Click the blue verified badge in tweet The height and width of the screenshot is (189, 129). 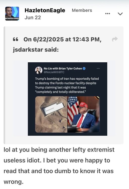click(84, 69)
